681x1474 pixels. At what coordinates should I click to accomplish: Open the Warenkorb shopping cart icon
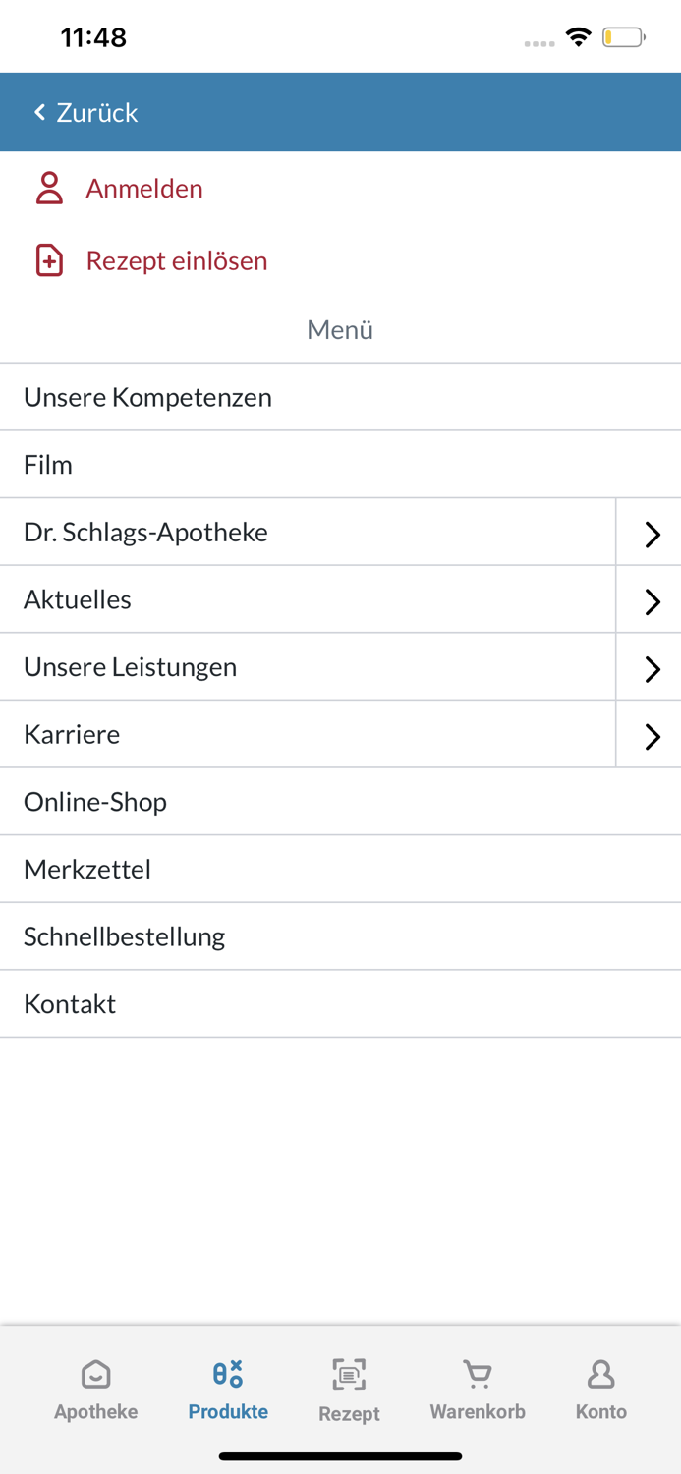478,1375
